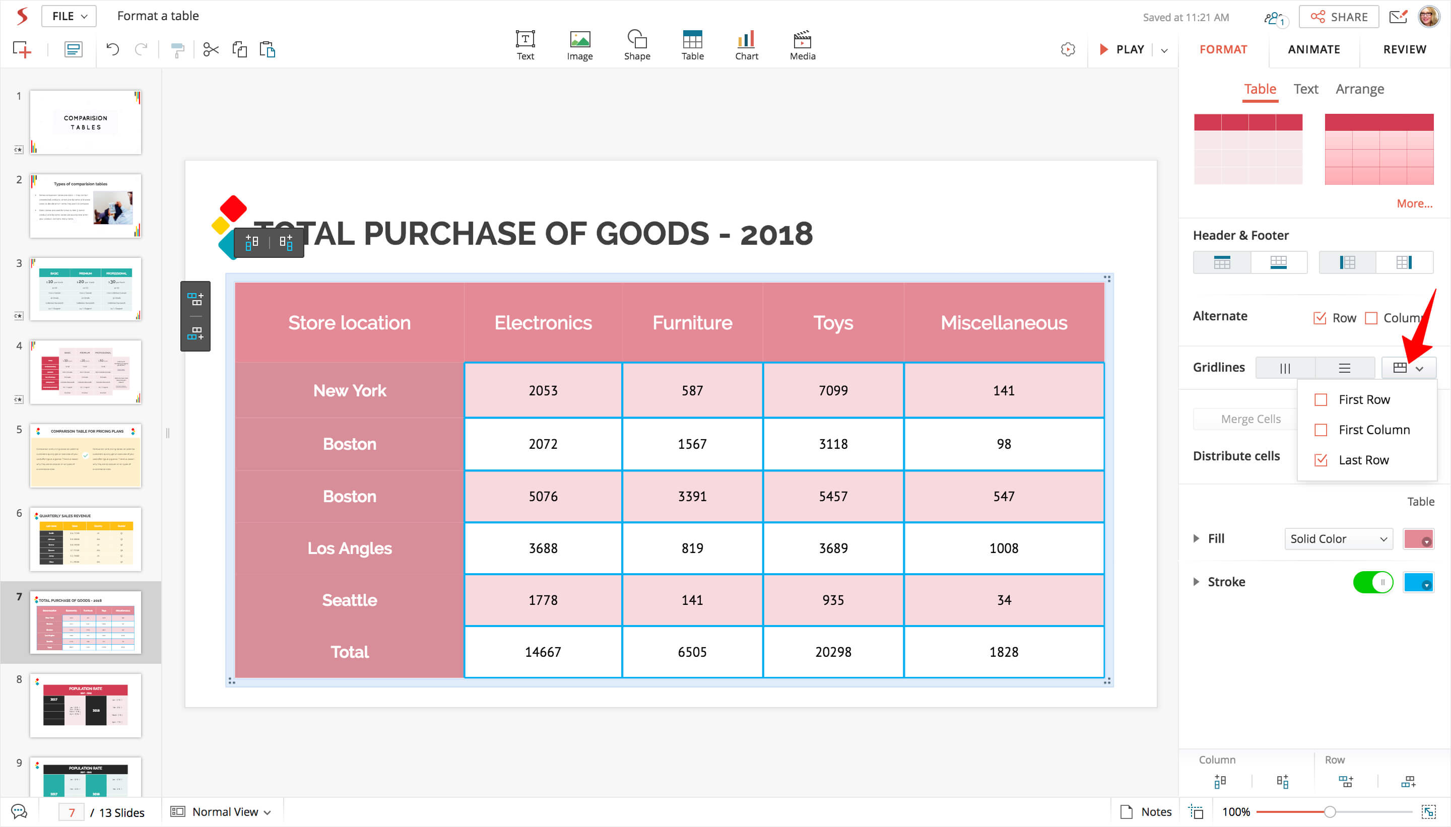Open the comments icon in status bar
The height and width of the screenshot is (827, 1451).
coord(19,812)
